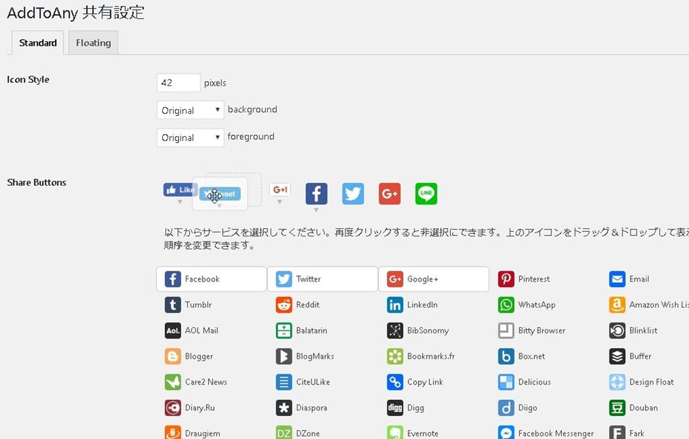Open the icon foreground style dropdown
This screenshot has width=689, height=439.
(x=190, y=137)
